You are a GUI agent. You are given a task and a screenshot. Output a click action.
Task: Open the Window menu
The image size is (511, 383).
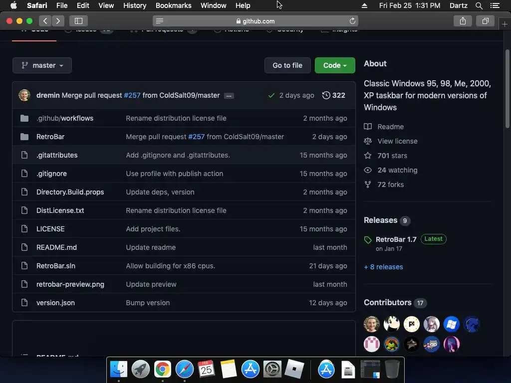click(214, 5)
